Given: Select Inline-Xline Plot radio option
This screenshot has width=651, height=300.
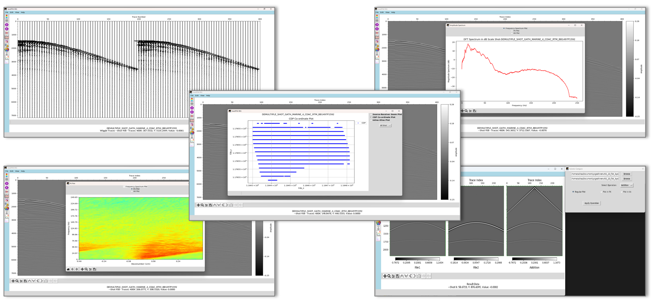Looking at the screenshot, I should pyautogui.click(x=380, y=120).
